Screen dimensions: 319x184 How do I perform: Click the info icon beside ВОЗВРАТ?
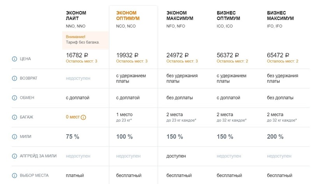pyautogui.click(x=14, y=78)
